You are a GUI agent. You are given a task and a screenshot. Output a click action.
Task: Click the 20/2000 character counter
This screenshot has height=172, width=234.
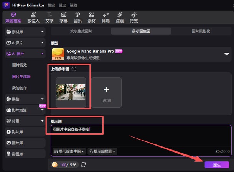tap(222, 151)
